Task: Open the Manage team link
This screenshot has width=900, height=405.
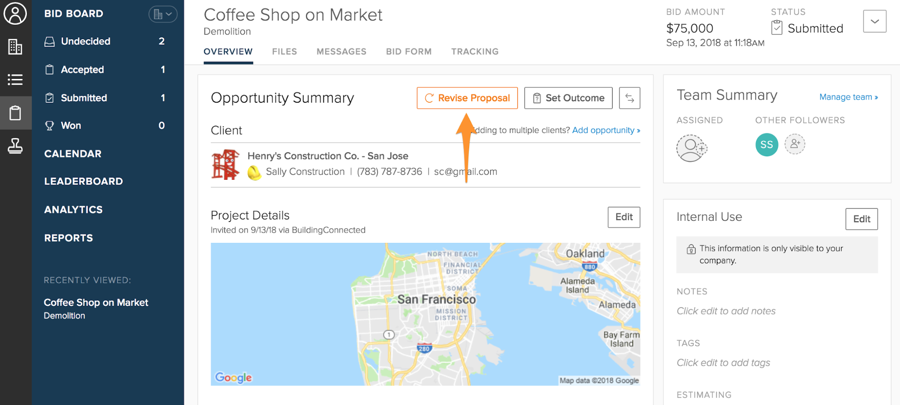Action: point(848,97)
